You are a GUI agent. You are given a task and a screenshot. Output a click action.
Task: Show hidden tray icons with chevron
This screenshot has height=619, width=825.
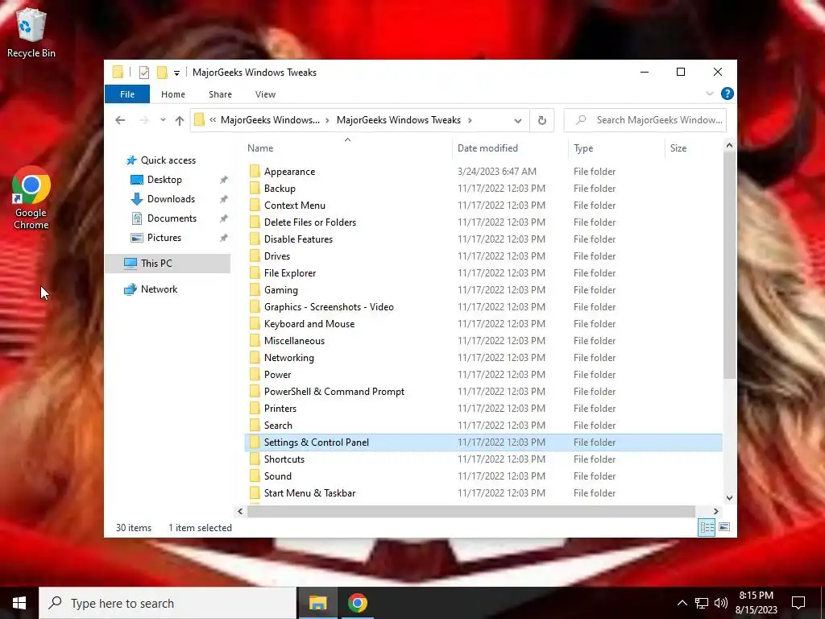click(x=682, y=603)
